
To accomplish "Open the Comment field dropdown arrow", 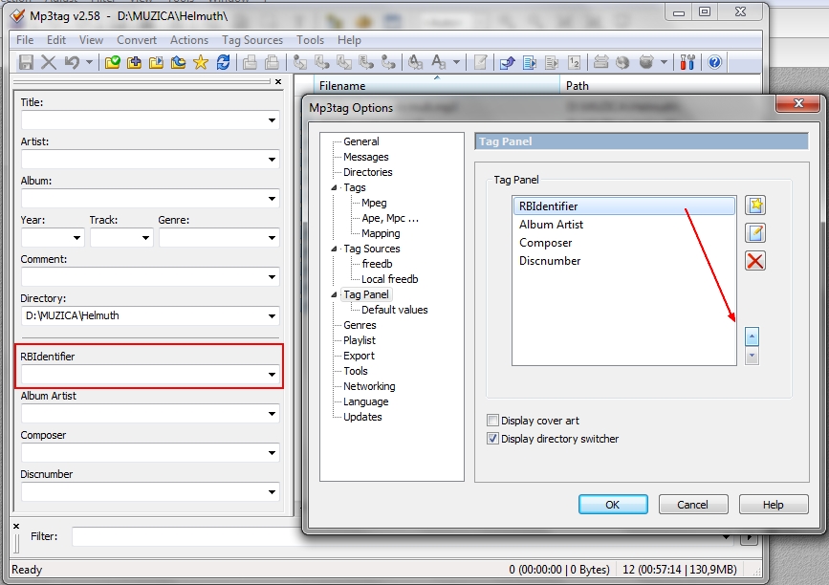I will pyautogui.click(x=272, y=277).
